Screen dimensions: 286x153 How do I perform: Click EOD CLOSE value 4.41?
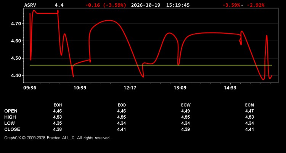tap(122, 129)
